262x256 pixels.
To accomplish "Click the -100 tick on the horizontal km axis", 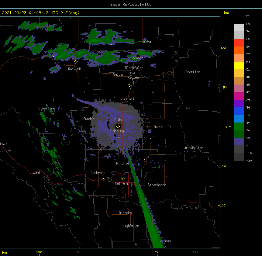I will click(x=38, y=252).
